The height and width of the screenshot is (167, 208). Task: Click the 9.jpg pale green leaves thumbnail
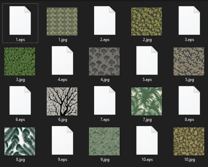[x=104, y=141]
